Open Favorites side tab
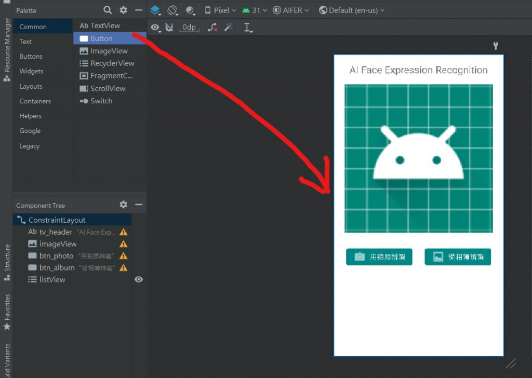532x378 pixels. [7, 312]
